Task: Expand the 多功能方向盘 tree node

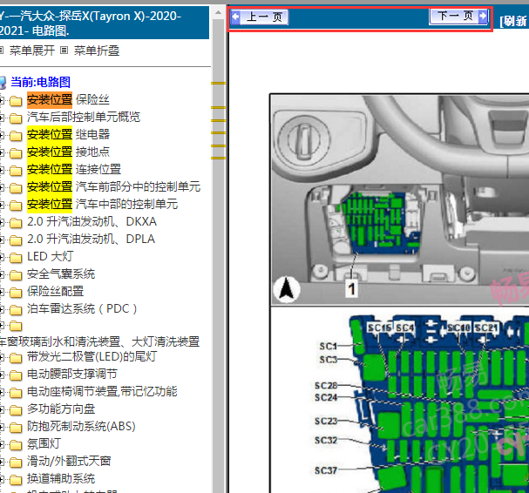Action: coord(2,409)
